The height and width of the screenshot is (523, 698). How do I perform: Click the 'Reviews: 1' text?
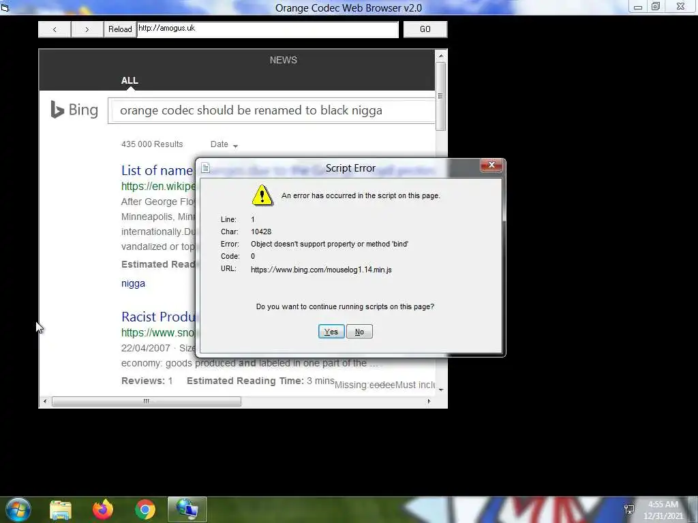pyautogui.click(x=147, y=381)
